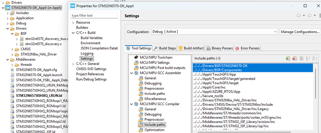This screenshot has width=321, height=133.
Task: Expand the Includes folder in project explorer
Action: (8, 13)
